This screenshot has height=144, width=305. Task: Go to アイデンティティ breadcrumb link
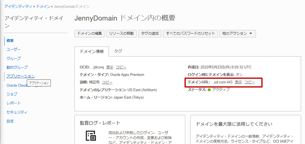point(18,7)
